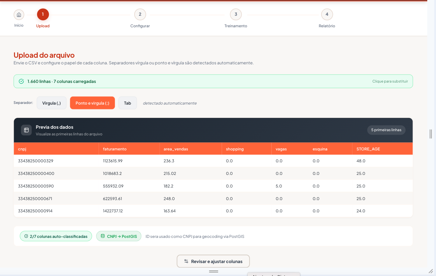Click the sliders icon on Revisar button
The height and width of the screenshot is (276, 436).
click(x=186, y=261)
